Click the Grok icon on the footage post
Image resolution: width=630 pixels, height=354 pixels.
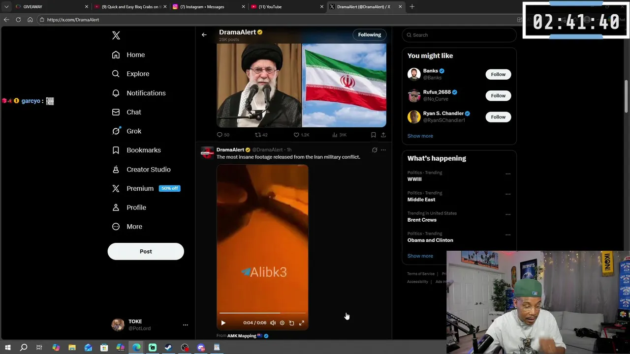pos(375,150)
